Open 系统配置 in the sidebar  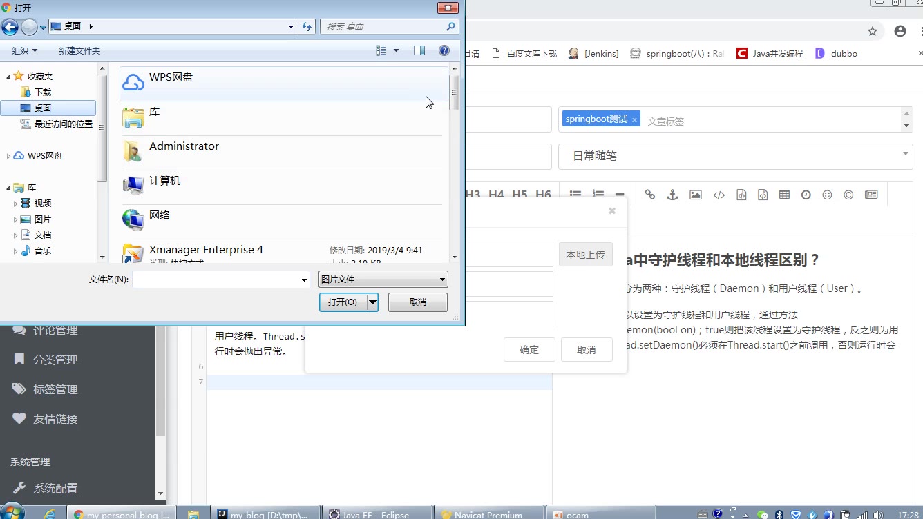[55, 488]
